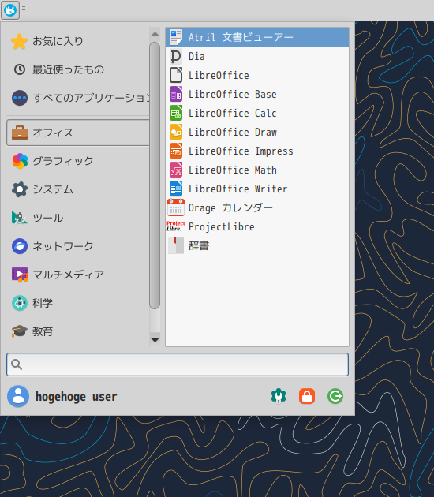Launch LibreOffice Writer

257,189
